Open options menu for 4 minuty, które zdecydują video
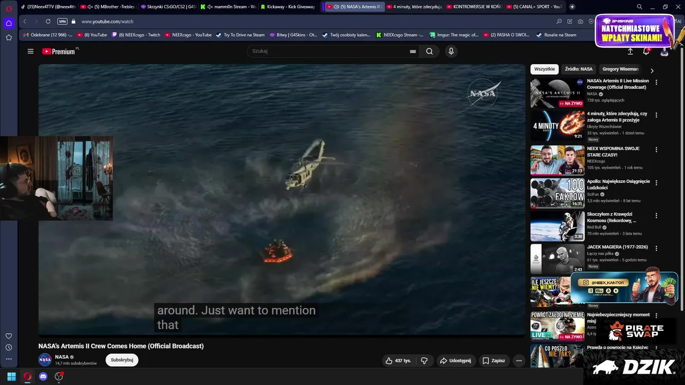685x385 pixels. (x=656, y=115)
